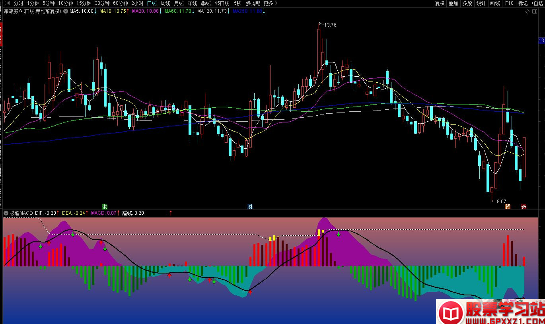Click the 高线: 0.28 reading
545x324 pixels.
[133, 213]
